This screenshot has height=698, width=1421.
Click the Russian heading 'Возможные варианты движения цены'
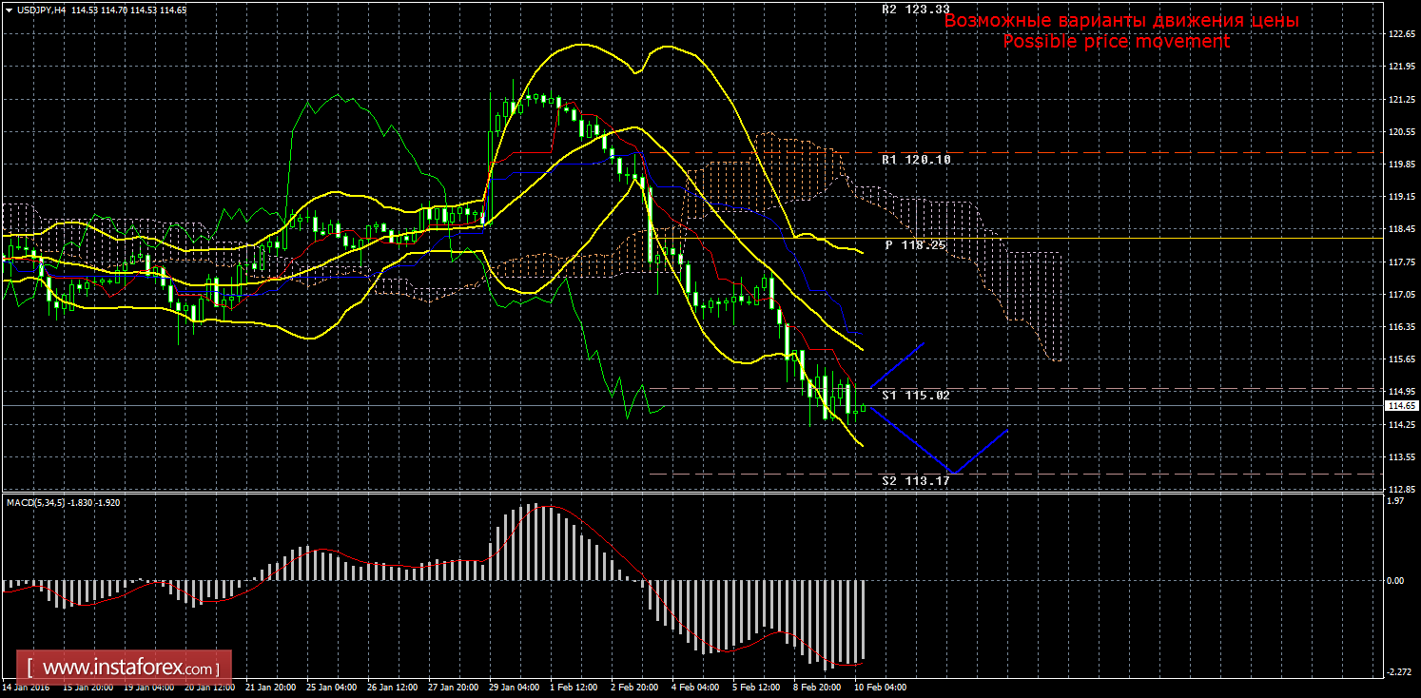point(1120,20)
